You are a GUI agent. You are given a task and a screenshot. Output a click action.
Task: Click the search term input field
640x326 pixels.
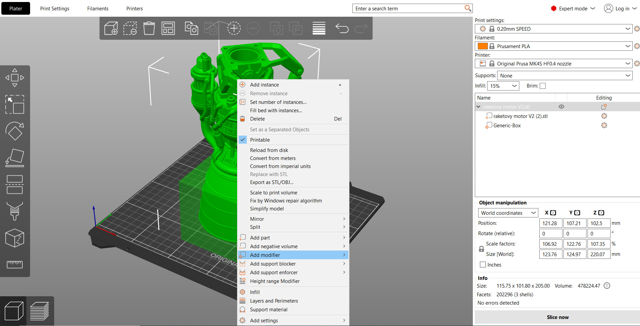point(408,9)
